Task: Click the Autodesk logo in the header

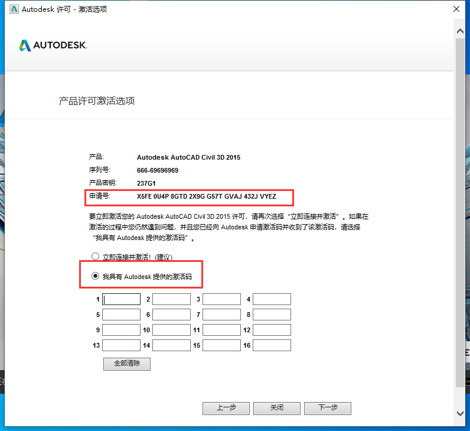Action: coord(53,46)
